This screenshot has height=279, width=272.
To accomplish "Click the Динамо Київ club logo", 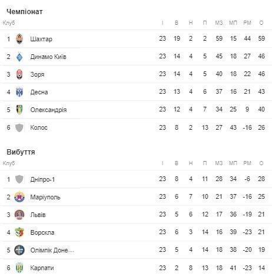I will click(x=19, y=57).
